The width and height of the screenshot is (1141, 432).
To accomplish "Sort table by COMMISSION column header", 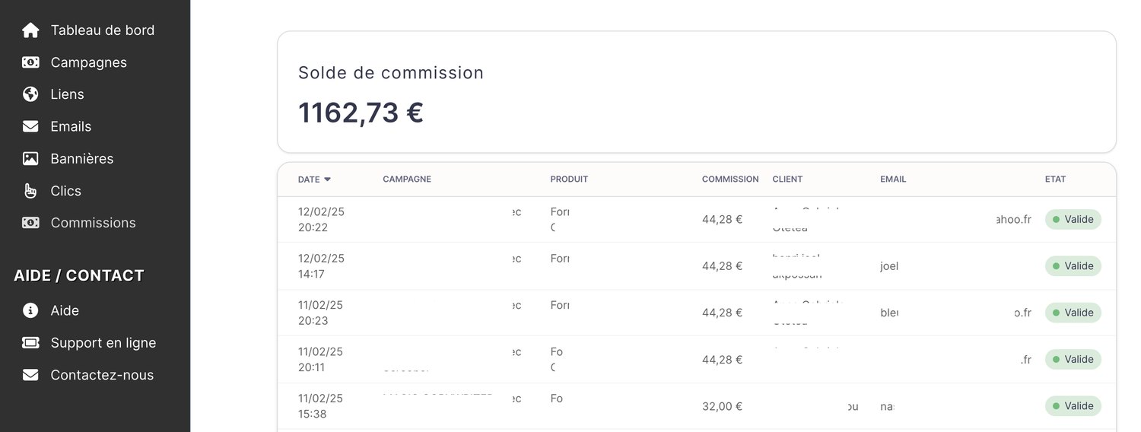I will [x=729, y=179].
